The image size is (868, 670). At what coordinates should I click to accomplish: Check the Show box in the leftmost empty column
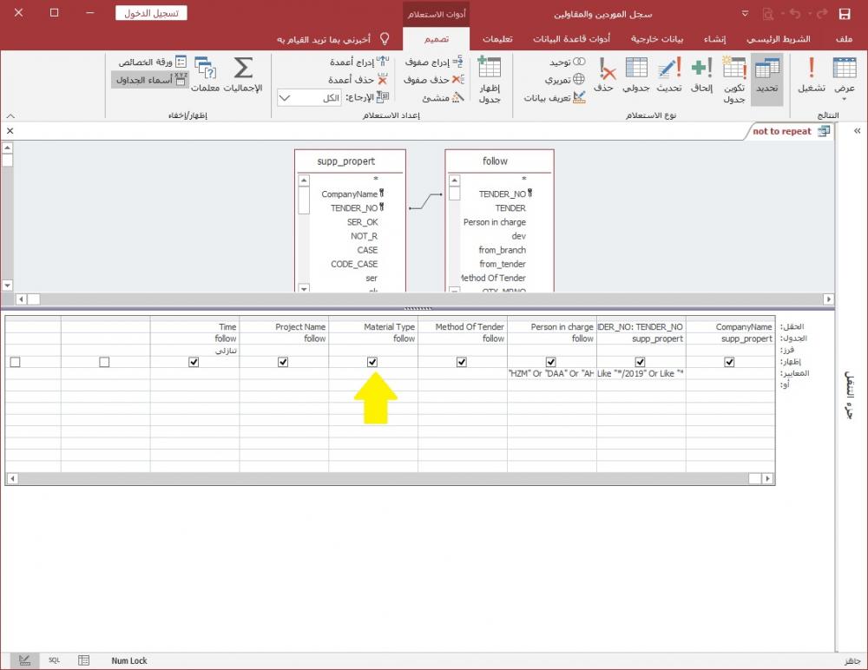click(x=15, y=362)
